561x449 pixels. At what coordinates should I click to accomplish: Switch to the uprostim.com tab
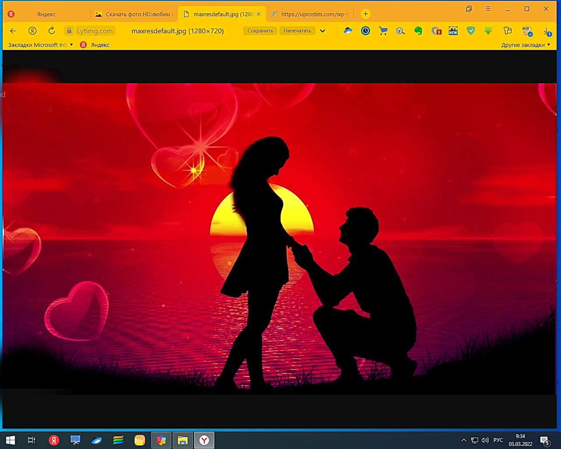click(310, 14)
